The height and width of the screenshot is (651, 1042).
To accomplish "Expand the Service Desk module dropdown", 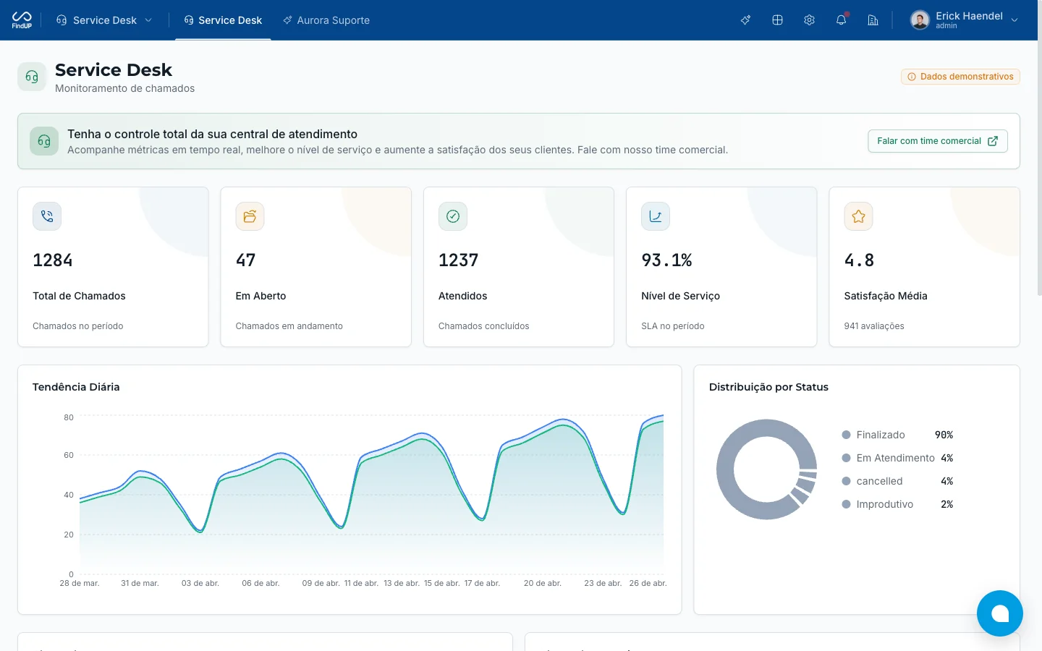I will click(x=104, y=20).
